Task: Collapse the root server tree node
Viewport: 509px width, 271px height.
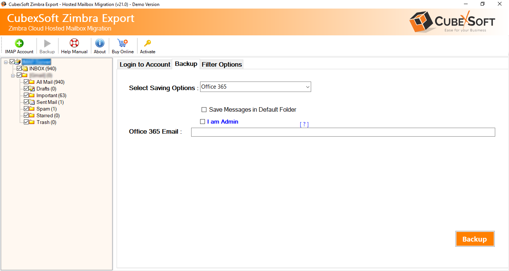Action: (x=6, y=62)
